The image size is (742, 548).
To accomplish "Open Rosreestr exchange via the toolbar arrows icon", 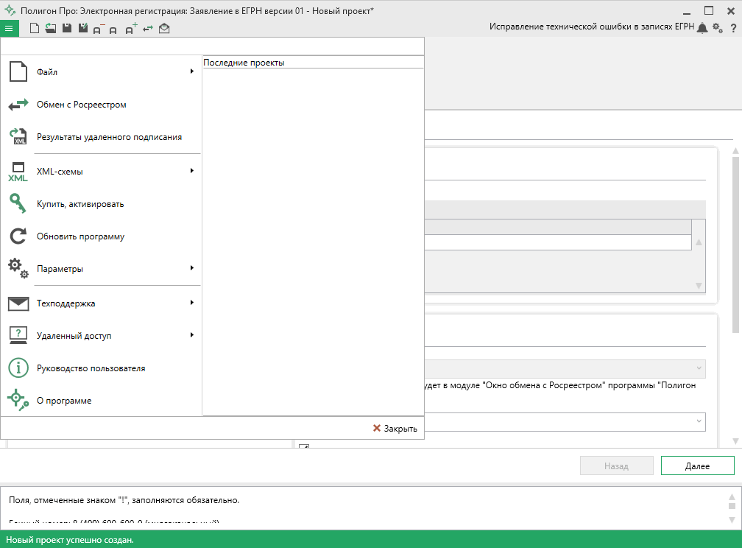I will click(x=148, y=29).
